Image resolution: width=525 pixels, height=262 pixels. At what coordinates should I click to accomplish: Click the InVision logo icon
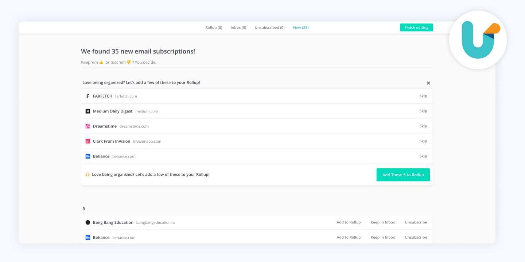coord(87,141)
